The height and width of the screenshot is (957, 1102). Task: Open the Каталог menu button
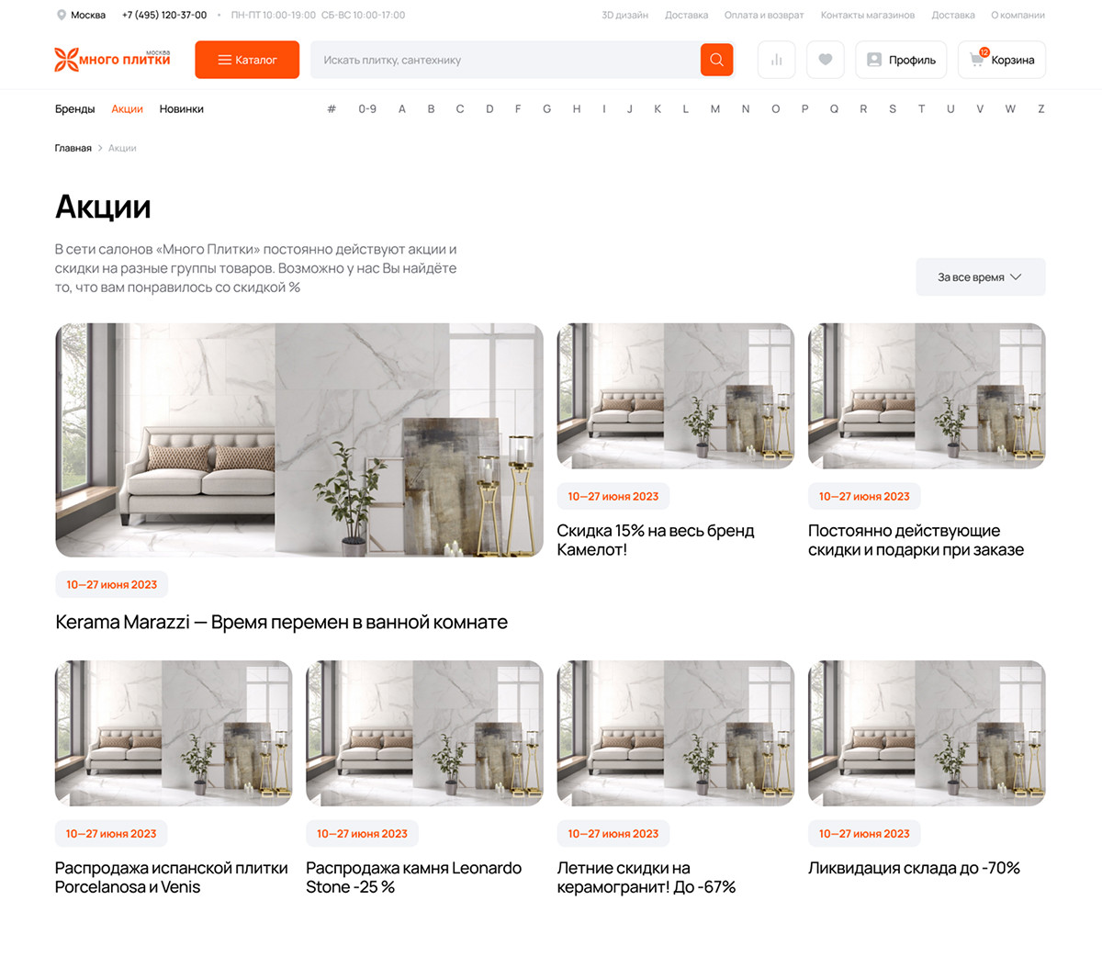[x=247, y=60]
